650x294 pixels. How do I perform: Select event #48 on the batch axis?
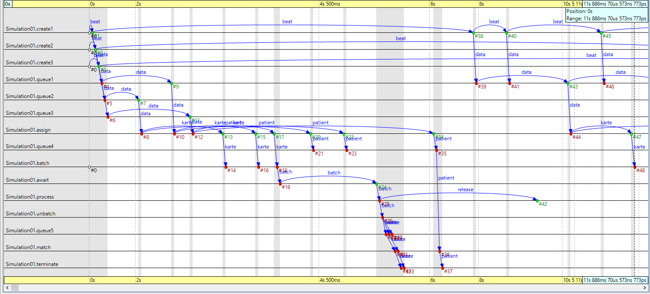(634, 167)
